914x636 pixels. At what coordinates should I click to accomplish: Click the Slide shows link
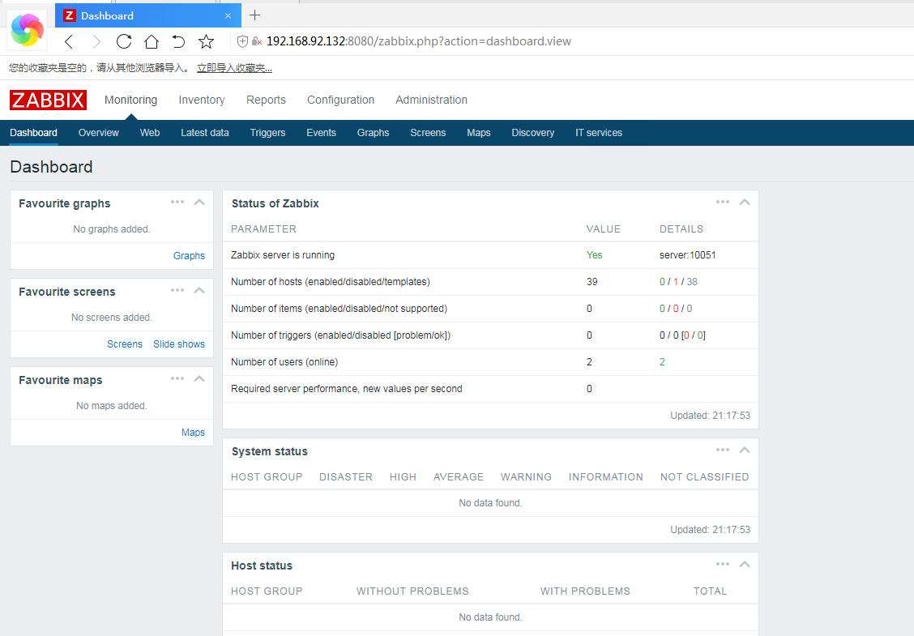point(179,344)
